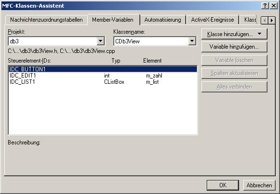280x194 pixels.
Task: Click the OK button
Action: point(223,185)
